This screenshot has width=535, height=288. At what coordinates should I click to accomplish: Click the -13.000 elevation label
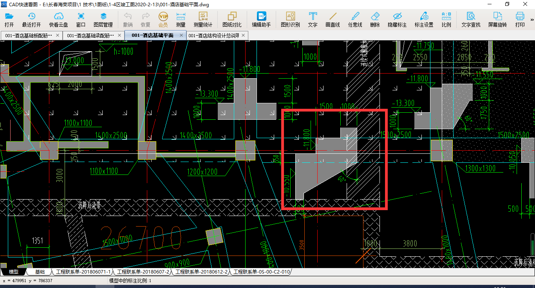point(72,60)
